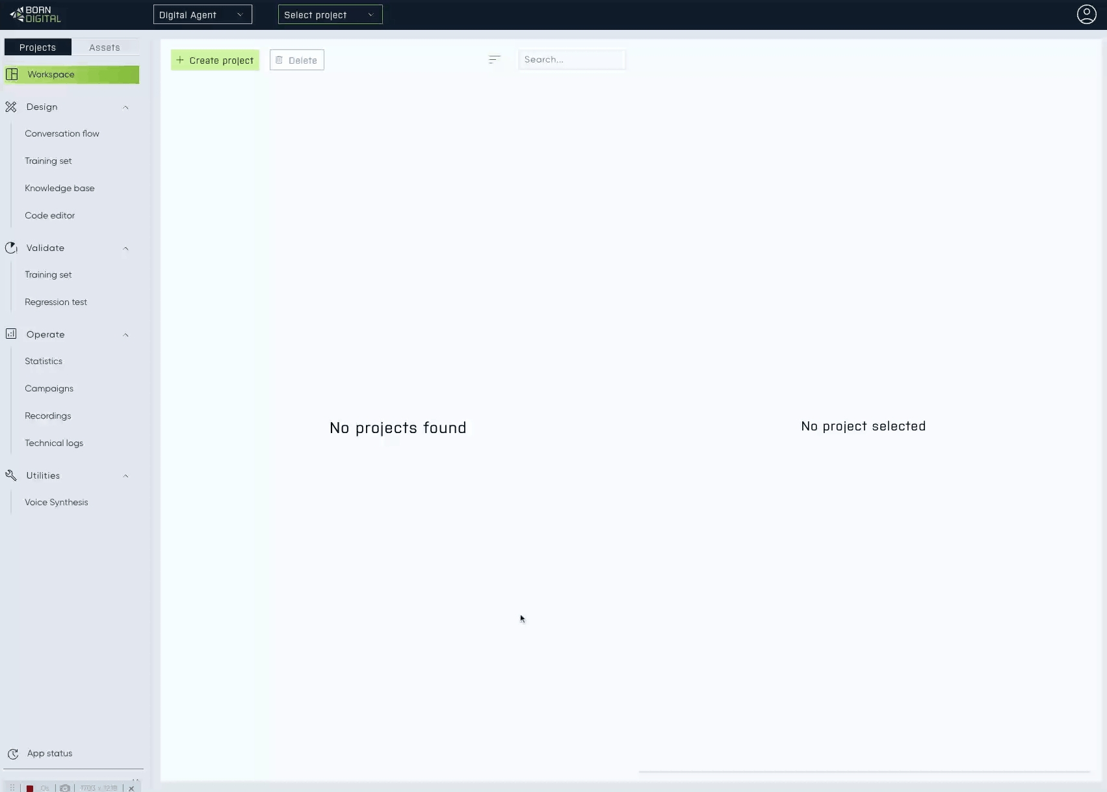Open Conversation flow in sidebar
1107x792 pixels.
pyautogui.click(x=62, y=133)
